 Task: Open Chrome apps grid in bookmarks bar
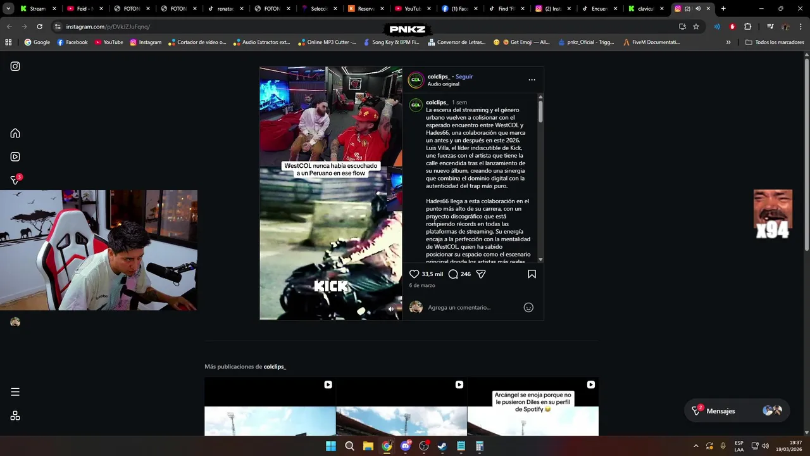8,42
